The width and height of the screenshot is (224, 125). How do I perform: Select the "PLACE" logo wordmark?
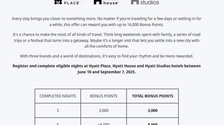click(72, 3)
